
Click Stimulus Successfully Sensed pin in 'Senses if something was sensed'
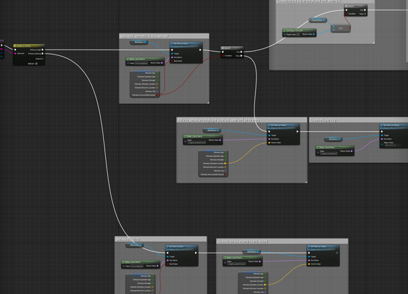click(157, 95)
